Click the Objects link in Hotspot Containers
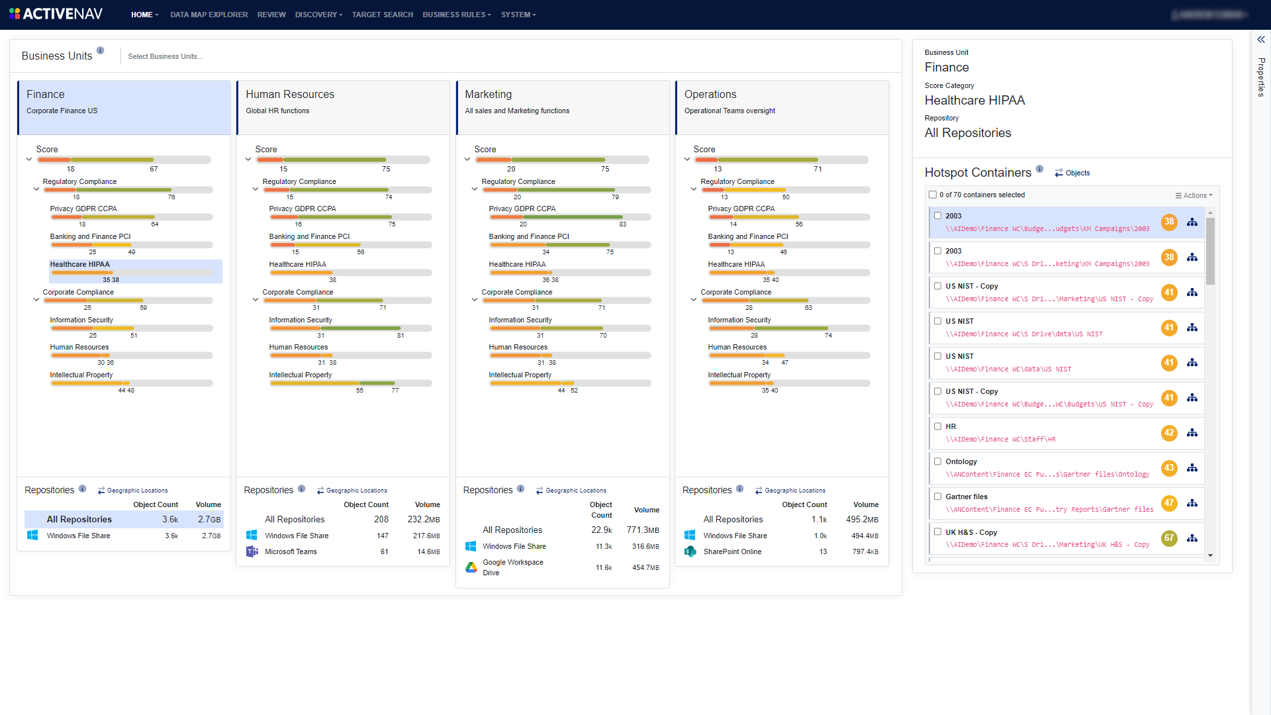This screenshot has width=1271, height=715. pos(1078,173)
